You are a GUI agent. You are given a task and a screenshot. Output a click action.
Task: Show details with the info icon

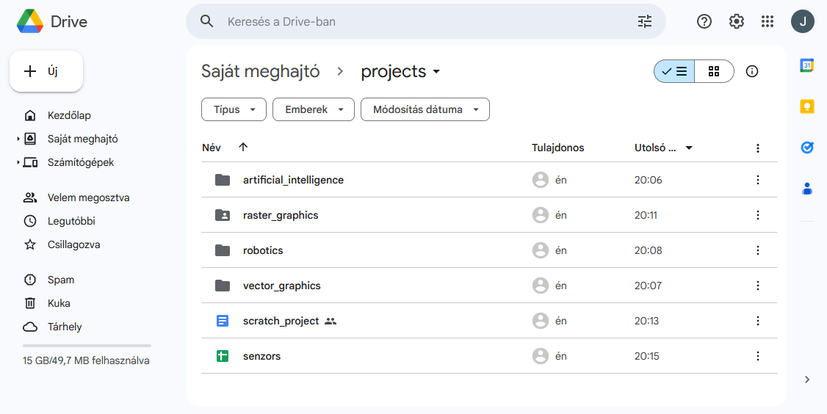tap(751, 71)
